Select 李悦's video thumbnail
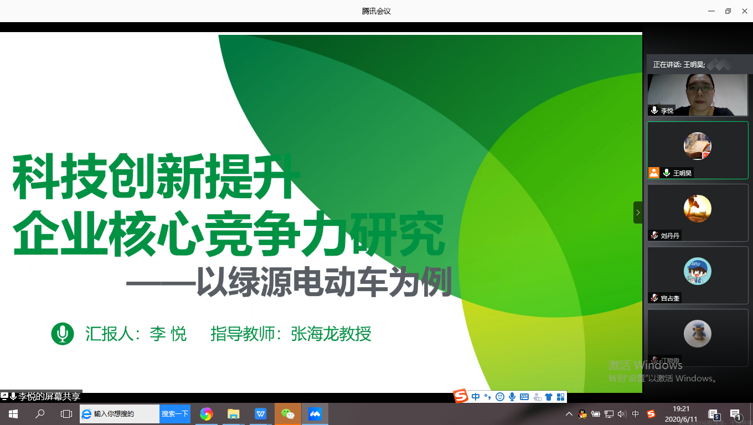The width and height of the screenshot is (753, 425). tap(697, 94)
